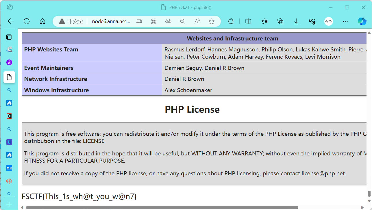The width and height of the screenshot is (372, 210).
Task: Switch to the black and red icon tab
Action: (9, 116)
